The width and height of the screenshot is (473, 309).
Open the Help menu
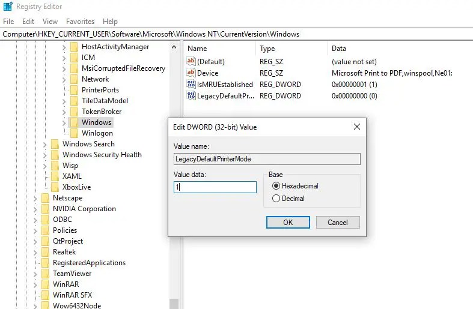click(x=110, y=22)
